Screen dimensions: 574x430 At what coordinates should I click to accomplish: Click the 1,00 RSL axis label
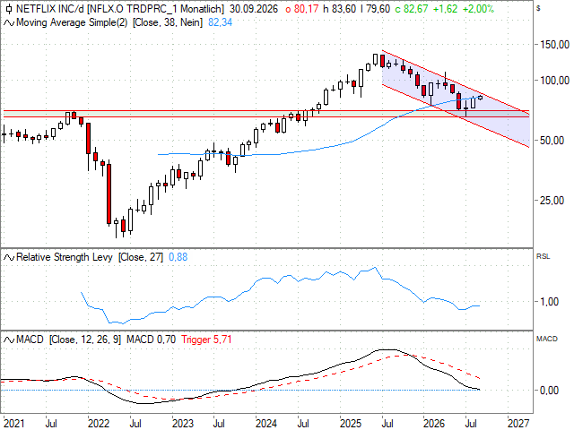click(x=549, y=302)
